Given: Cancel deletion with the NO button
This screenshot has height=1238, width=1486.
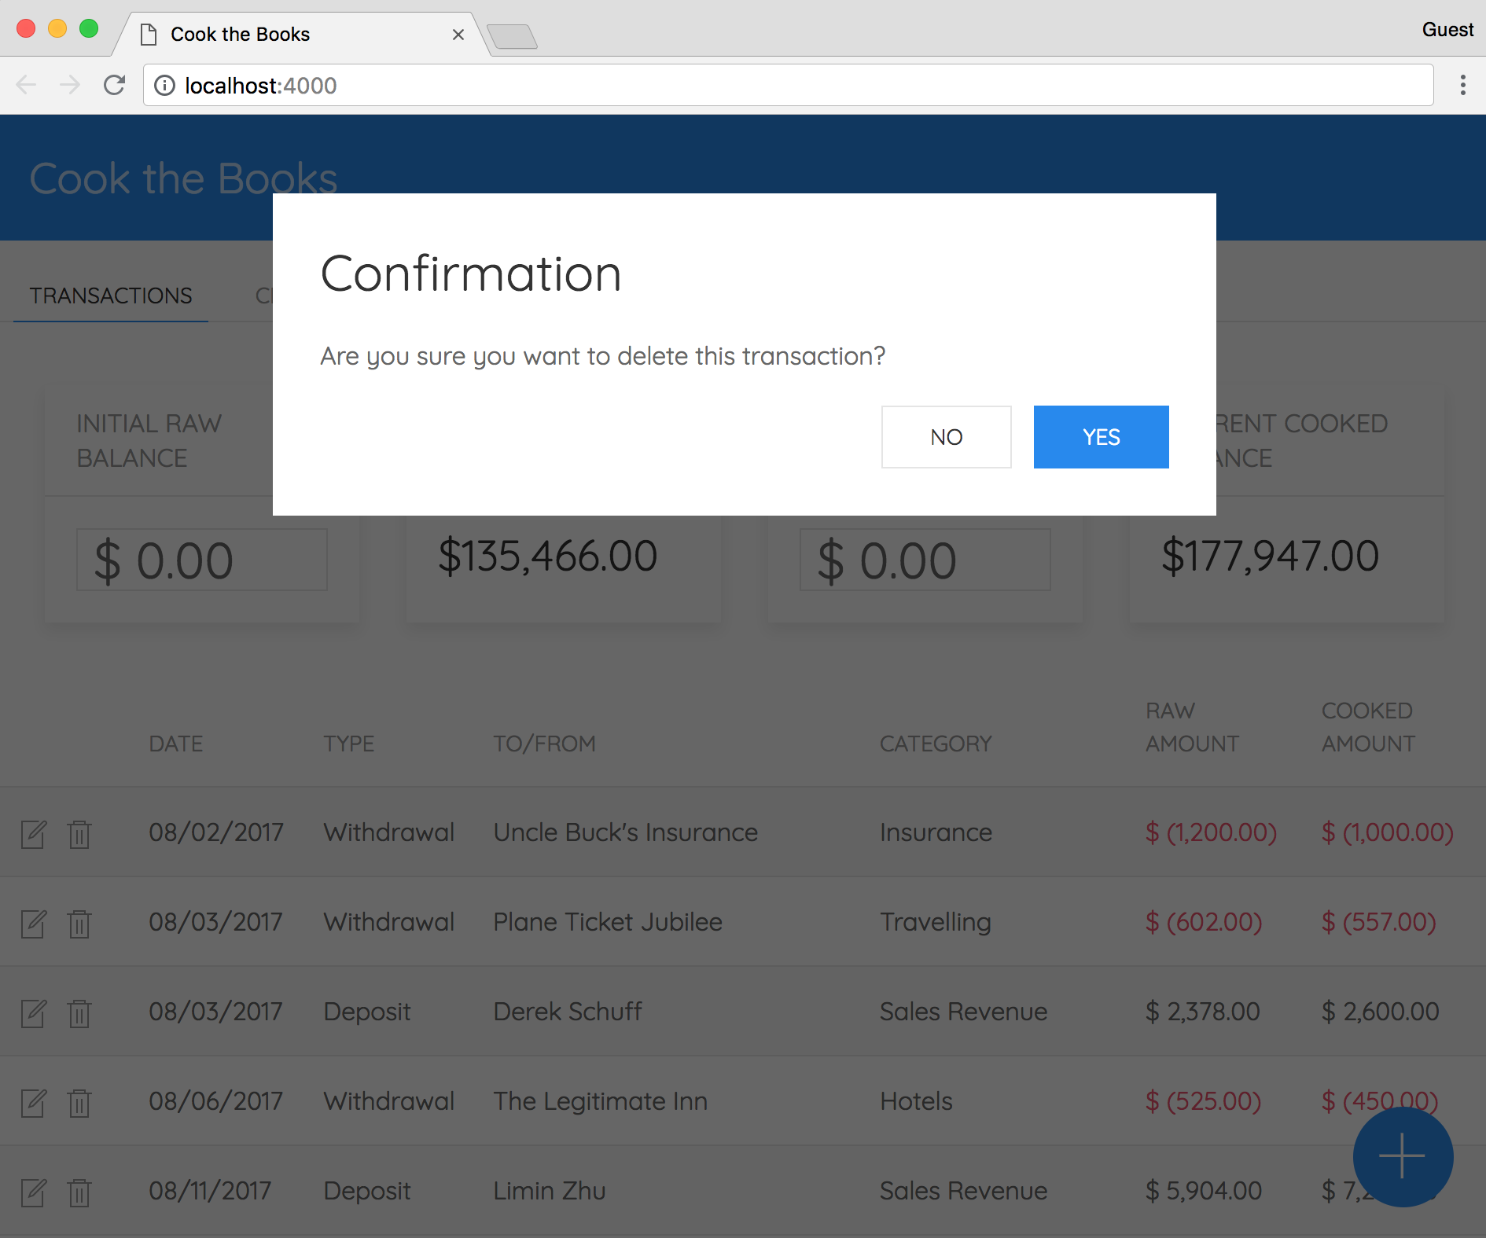Looking at the screenshot, I should tap(946, 437).
